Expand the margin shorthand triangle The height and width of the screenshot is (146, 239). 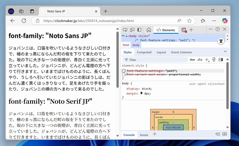pyautogui.click(x=141, y=93)
